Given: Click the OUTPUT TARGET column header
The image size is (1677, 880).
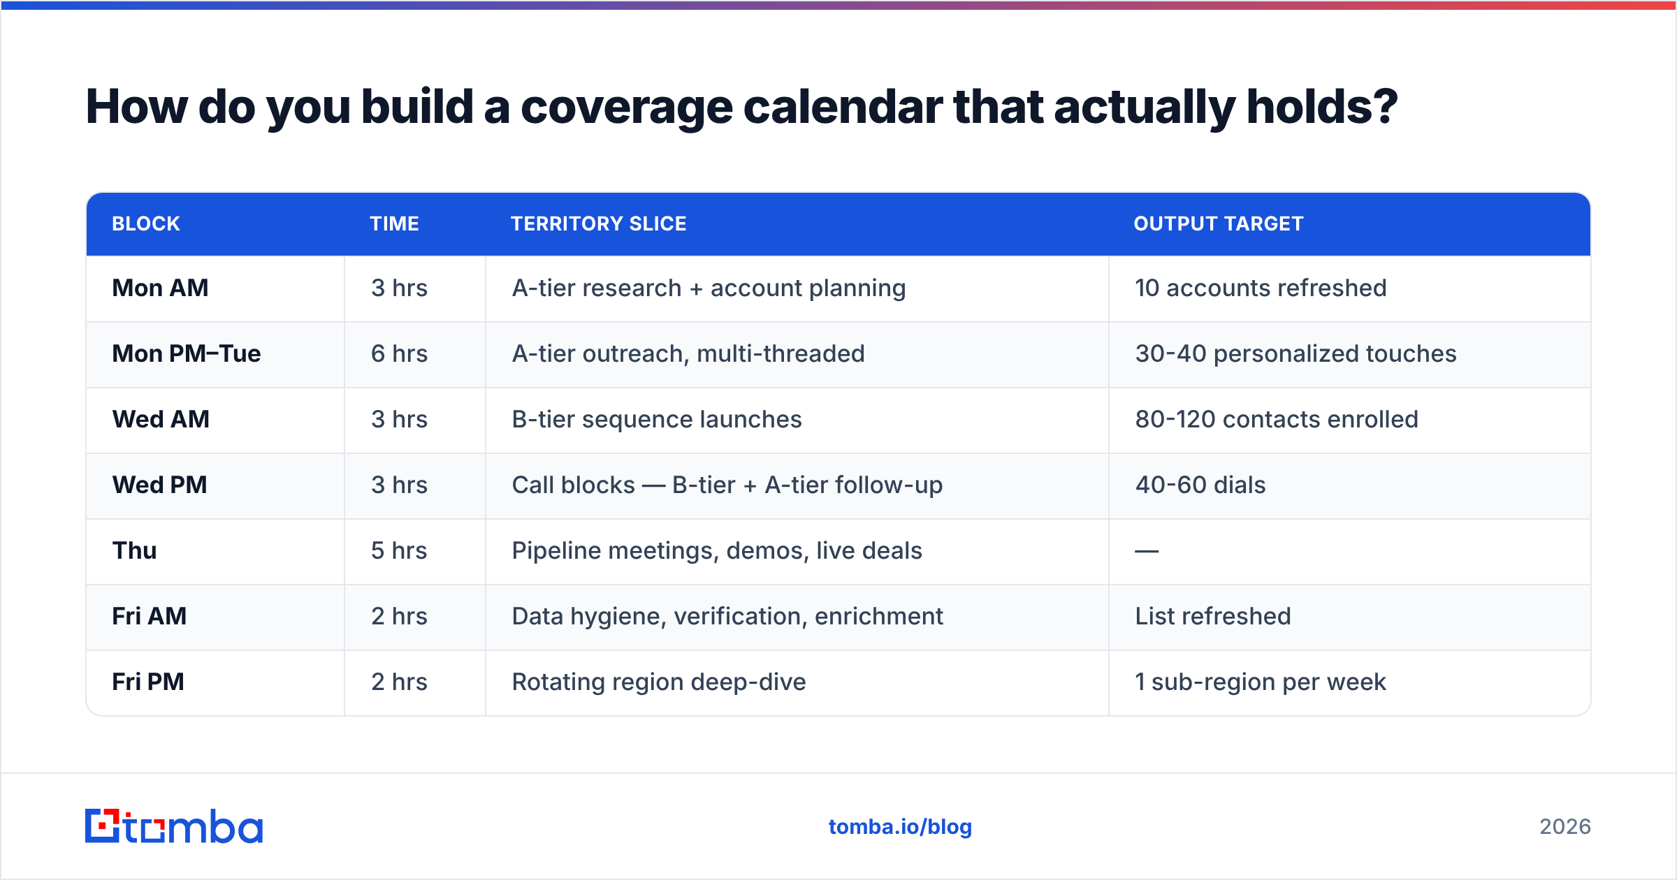Looking at the screenshot, I should tap(1219, 223).
